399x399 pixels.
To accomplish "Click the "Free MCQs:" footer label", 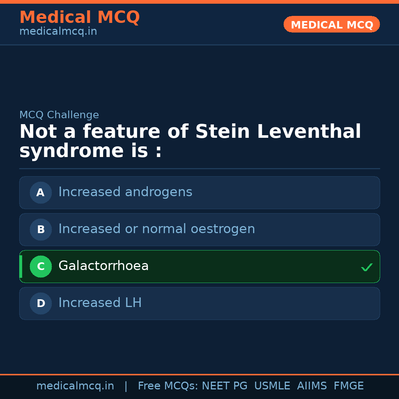I will click(x=168, y=386).
